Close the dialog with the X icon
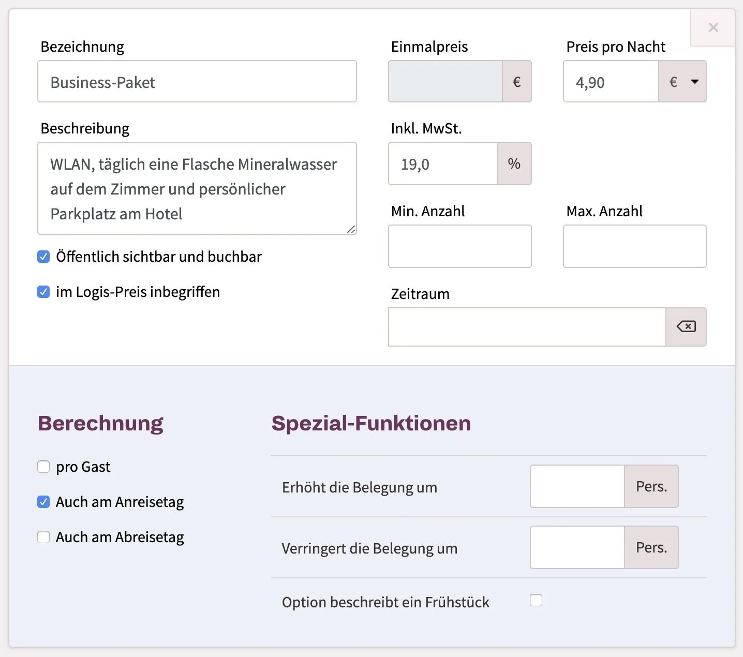This screenshot has height=657, width=743. [x=713, y=27]
